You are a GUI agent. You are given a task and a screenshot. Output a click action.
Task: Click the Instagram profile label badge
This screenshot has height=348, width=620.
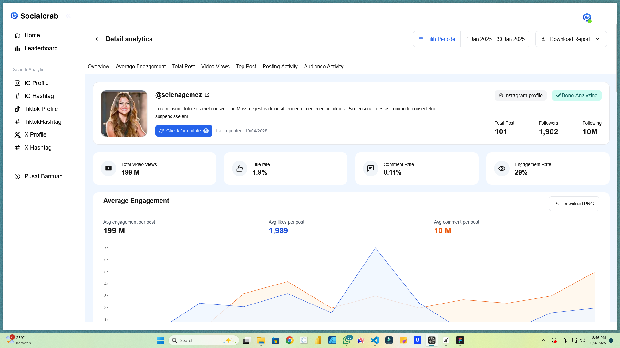(520, 95)
